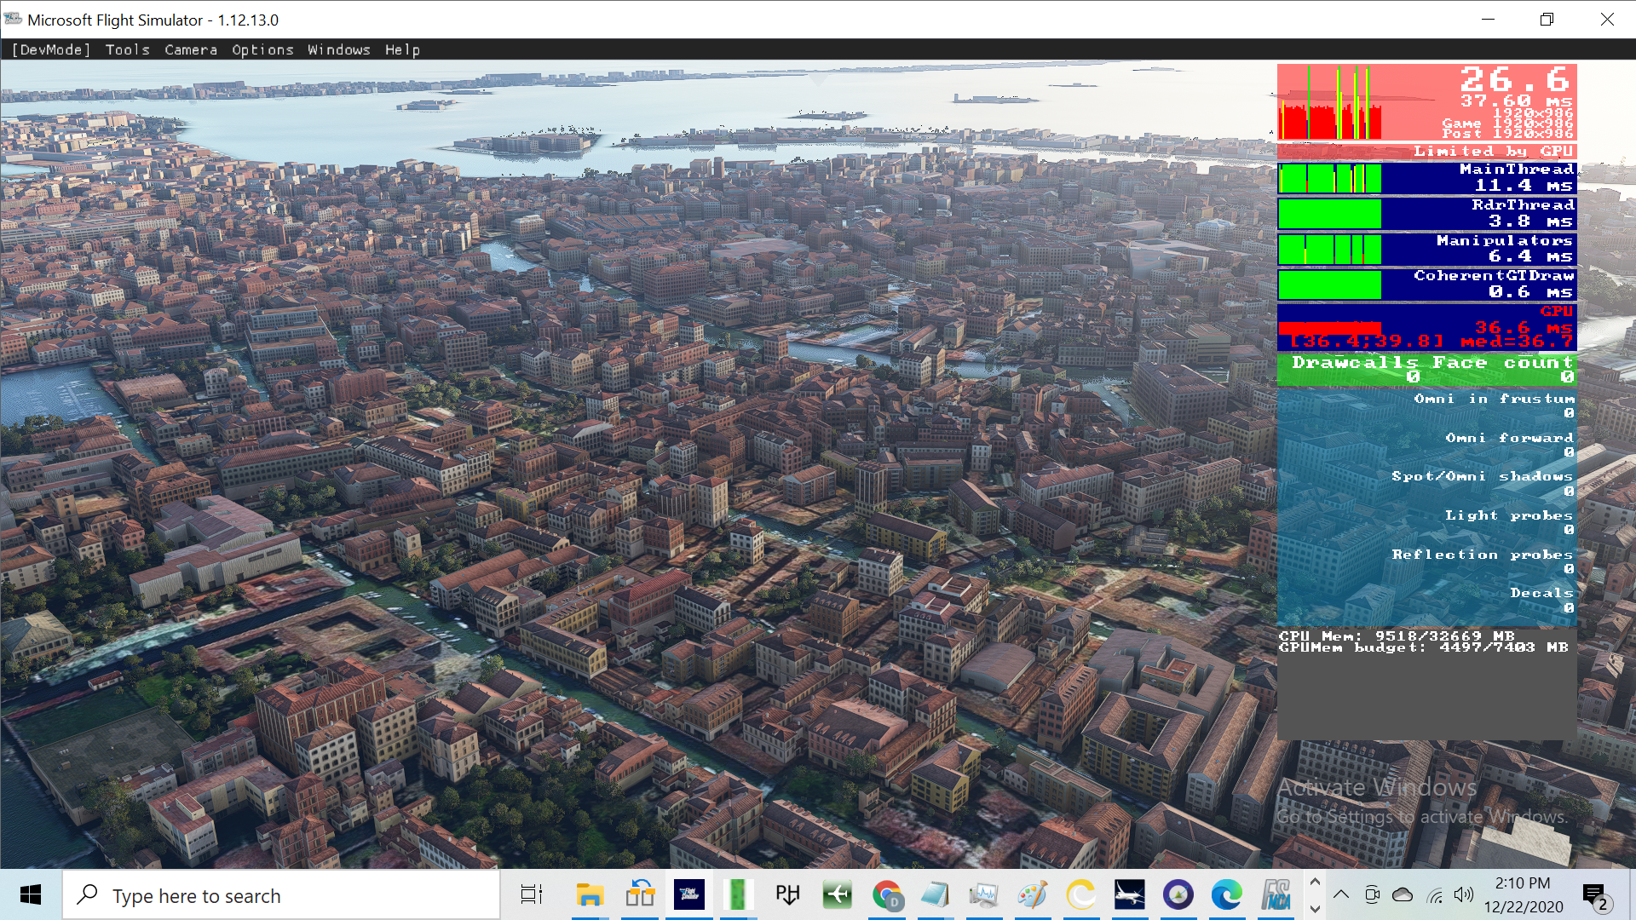1636x920 pixels.
Task: Show previous row of taskbar icons
Action: point(1315,882)
